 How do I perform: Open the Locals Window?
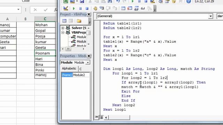[x=123, y=8]
